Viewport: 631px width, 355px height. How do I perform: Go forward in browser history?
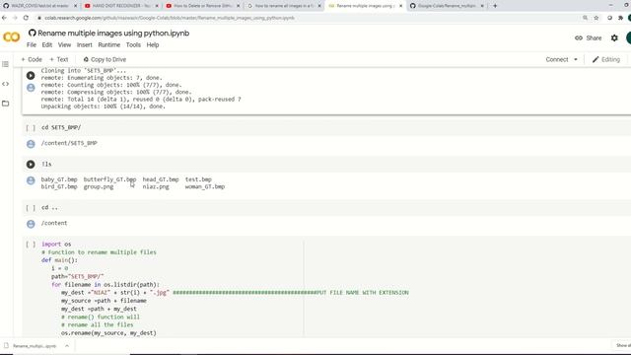[15, 18]
